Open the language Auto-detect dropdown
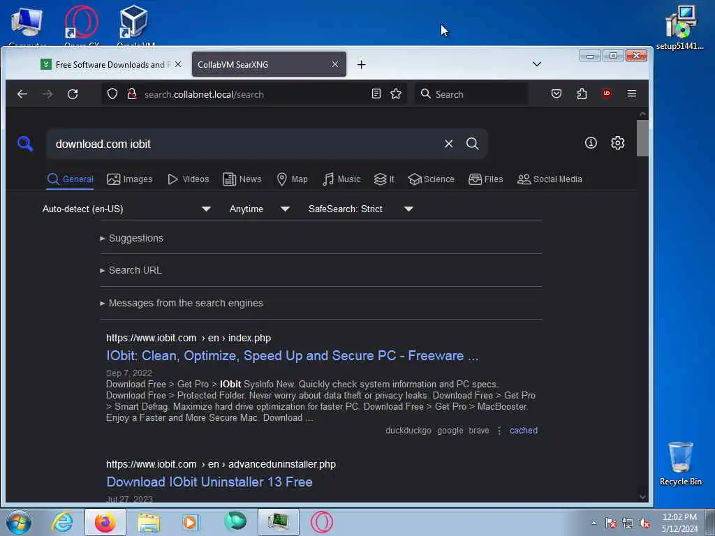Screen dimensions: 715x536 (127, 209)
